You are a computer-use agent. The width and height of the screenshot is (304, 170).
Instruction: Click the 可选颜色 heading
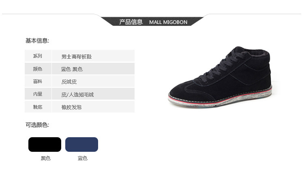click(x=37, y=125)
